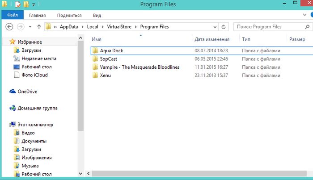Open the address bar history dropdown
Screen dimensions: 313x180
[214, 27]
